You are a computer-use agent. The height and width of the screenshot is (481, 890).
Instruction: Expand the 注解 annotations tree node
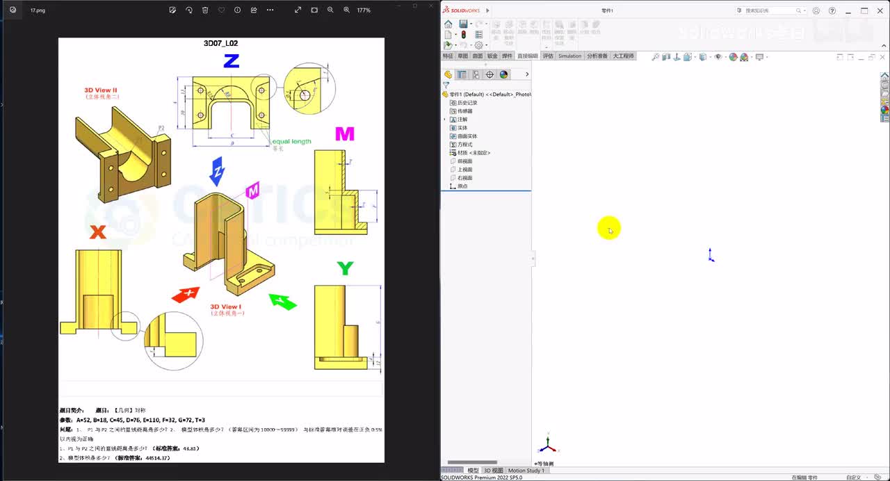[445, 120]
